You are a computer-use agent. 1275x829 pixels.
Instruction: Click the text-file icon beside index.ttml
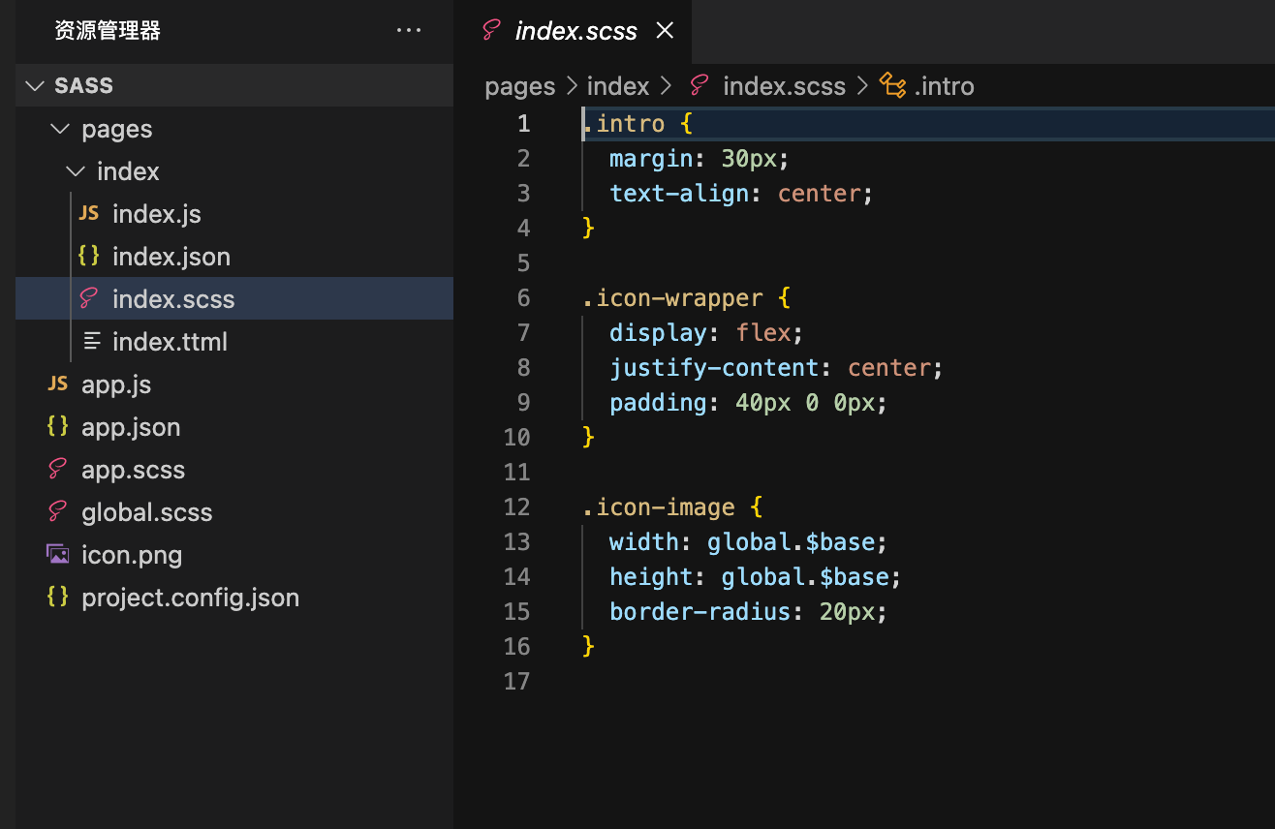(x=92, y=342)
